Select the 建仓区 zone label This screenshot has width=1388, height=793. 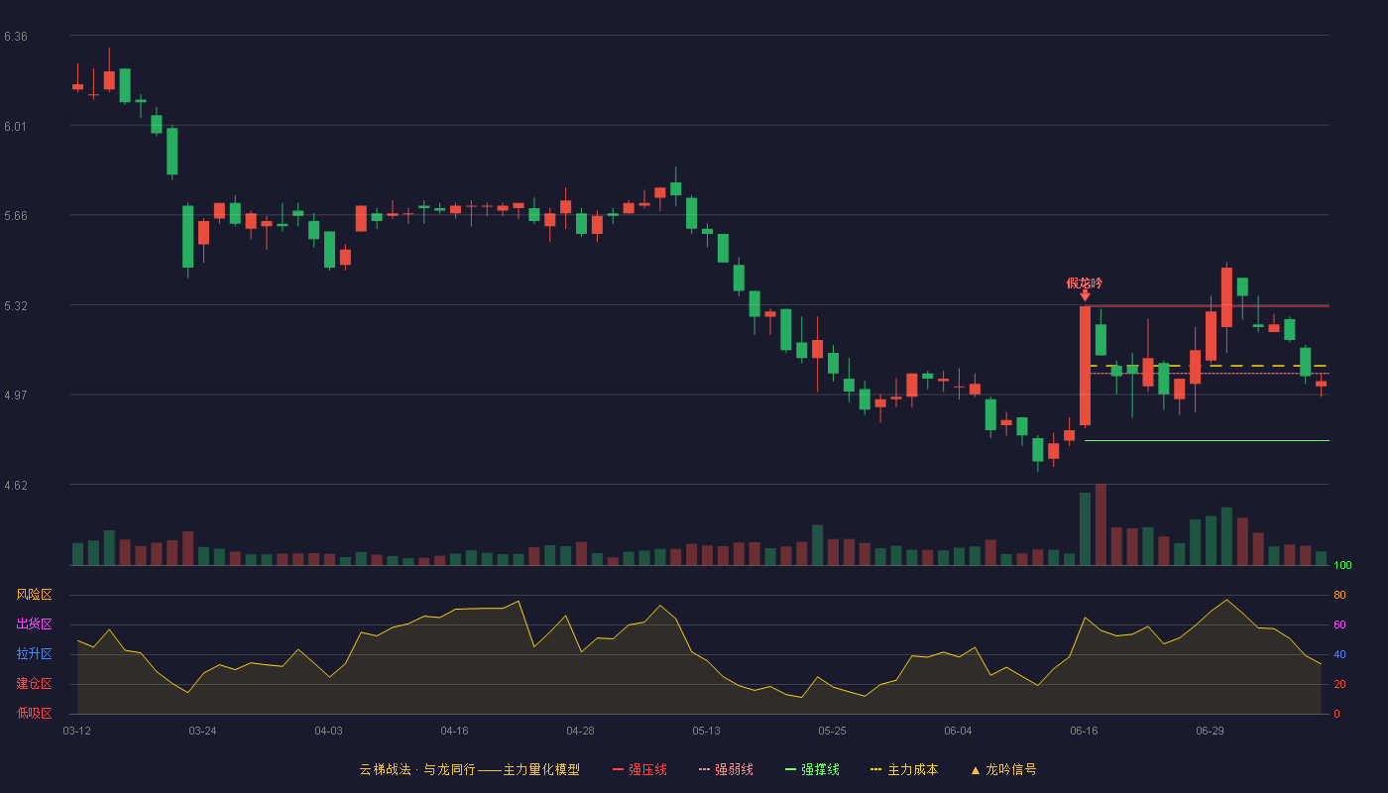[34, 684]
